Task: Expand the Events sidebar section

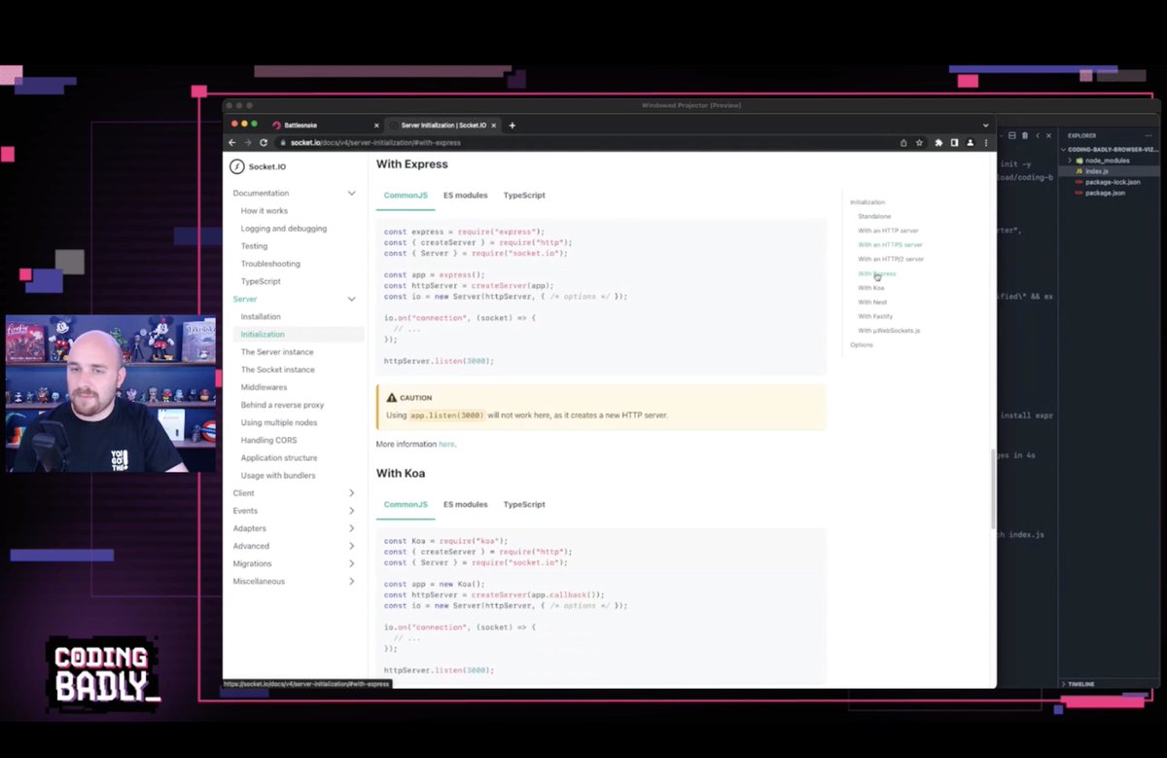Action: pos(351,511)
